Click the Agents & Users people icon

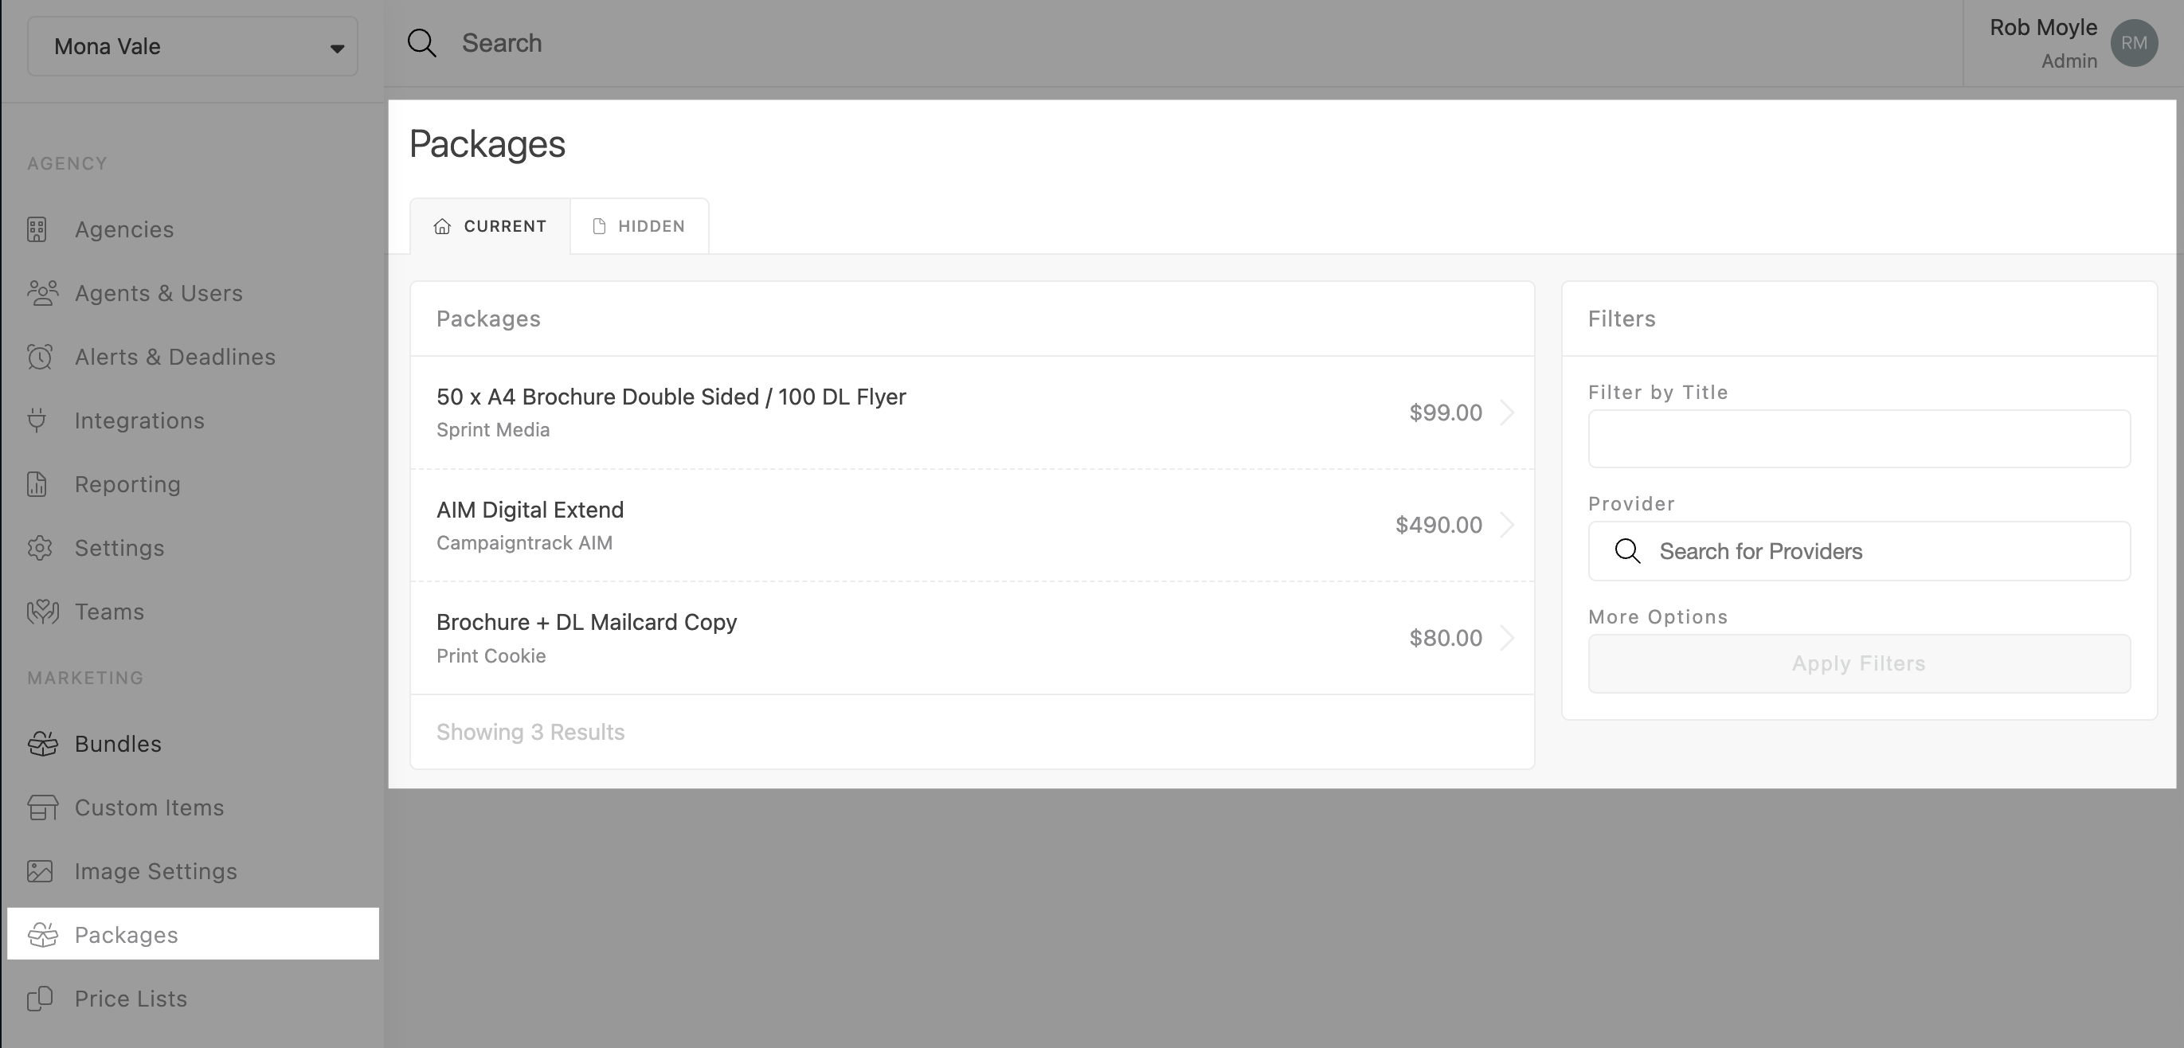click(41, 293)
